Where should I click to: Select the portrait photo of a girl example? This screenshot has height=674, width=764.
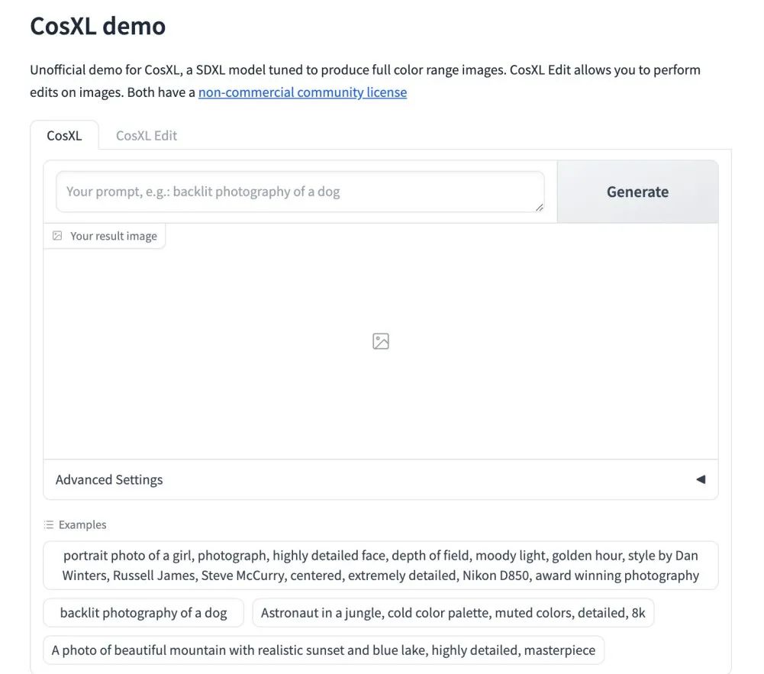[381, 566]
